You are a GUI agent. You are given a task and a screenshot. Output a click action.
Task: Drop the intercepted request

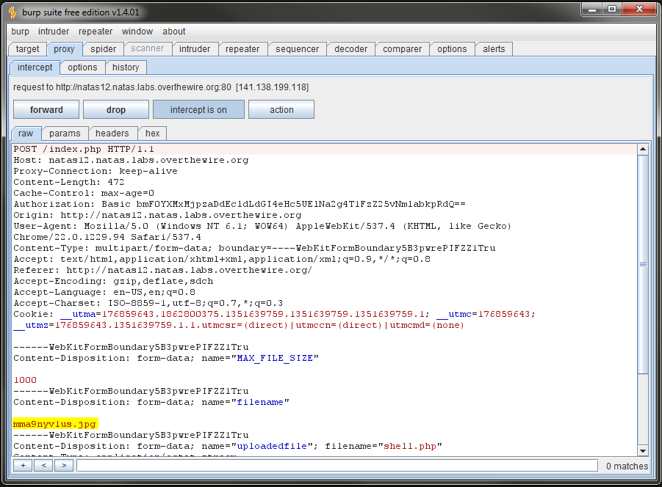[116, 109]
